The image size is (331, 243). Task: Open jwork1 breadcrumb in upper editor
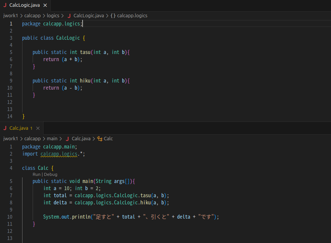(x=11, y=16)
